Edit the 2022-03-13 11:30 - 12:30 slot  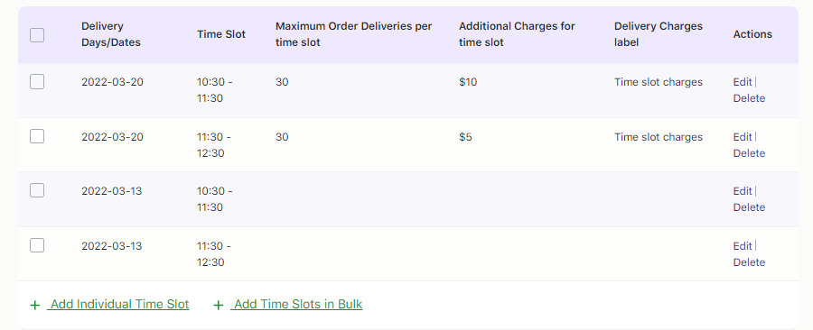click(x=743, y=245)
